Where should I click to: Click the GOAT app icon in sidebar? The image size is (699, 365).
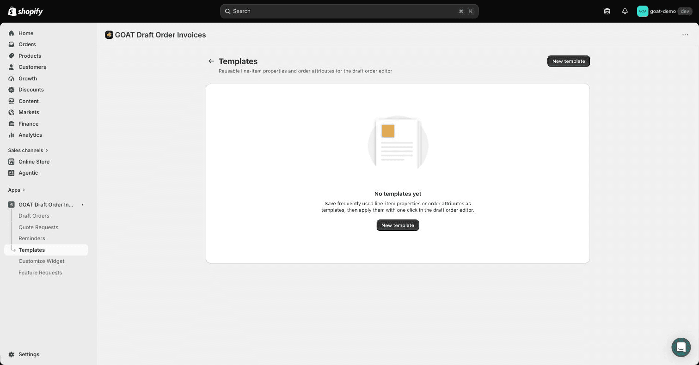click(x=12, y=205)
